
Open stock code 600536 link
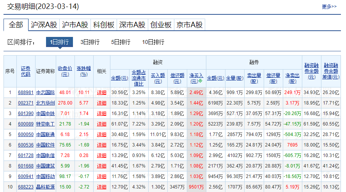pos(25,145)
